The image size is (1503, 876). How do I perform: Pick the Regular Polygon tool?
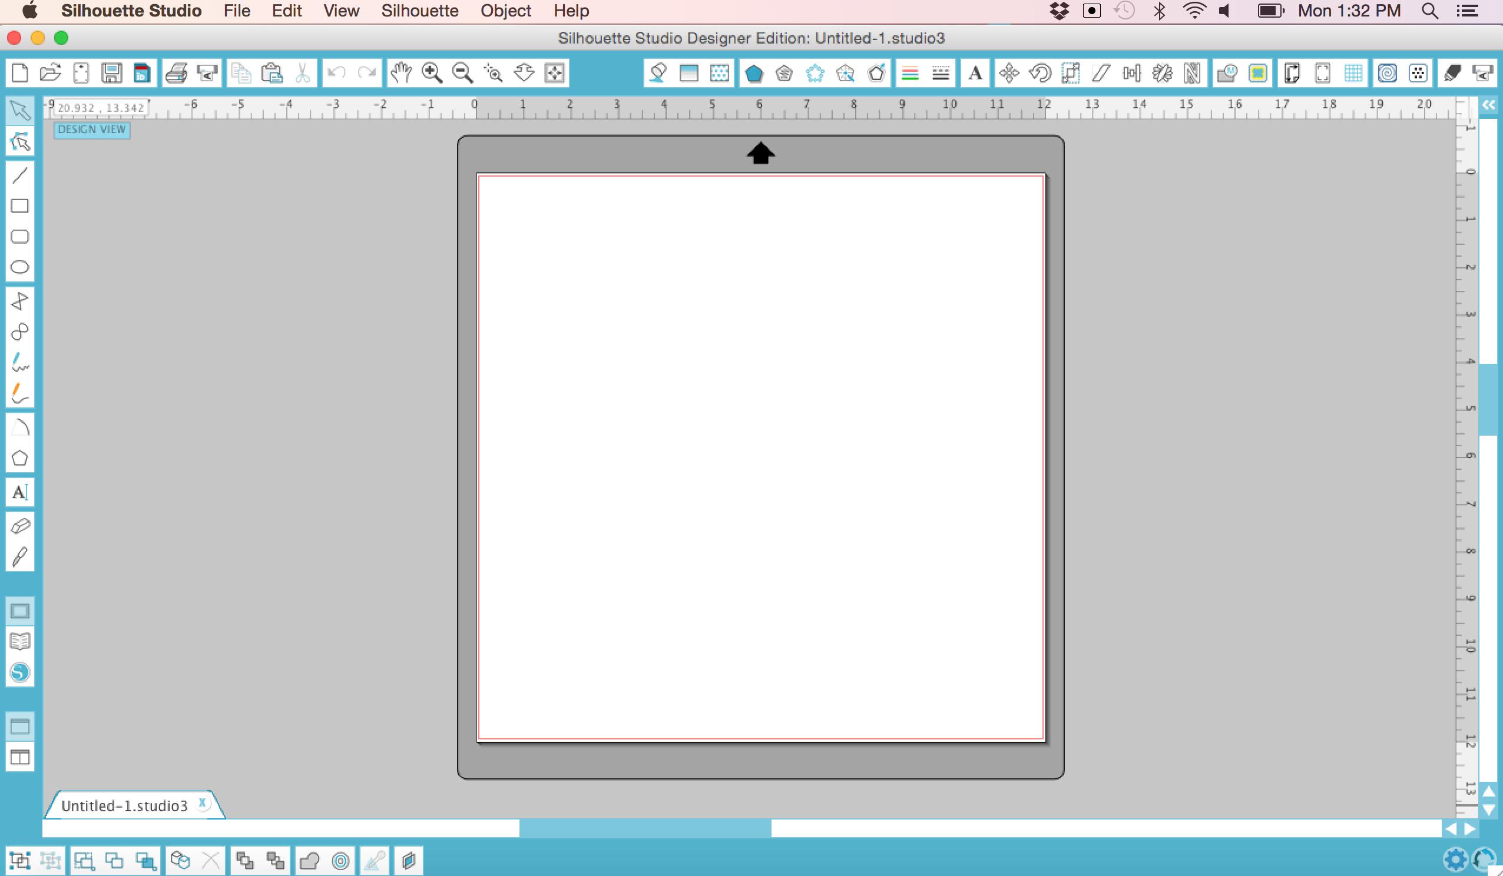[x=19, y=458]
